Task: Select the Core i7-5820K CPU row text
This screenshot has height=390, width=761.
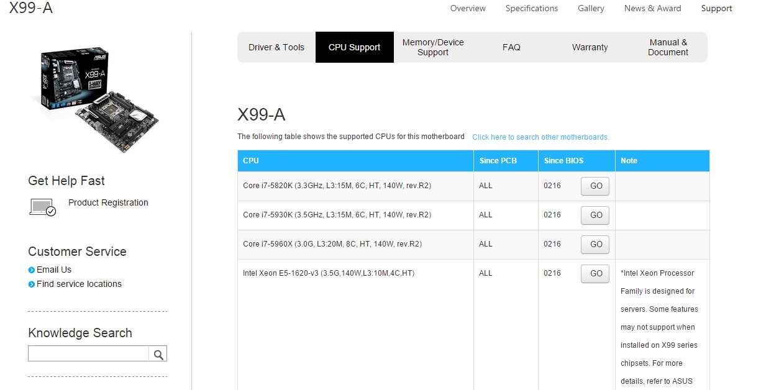Action: [x=337, y=186]
